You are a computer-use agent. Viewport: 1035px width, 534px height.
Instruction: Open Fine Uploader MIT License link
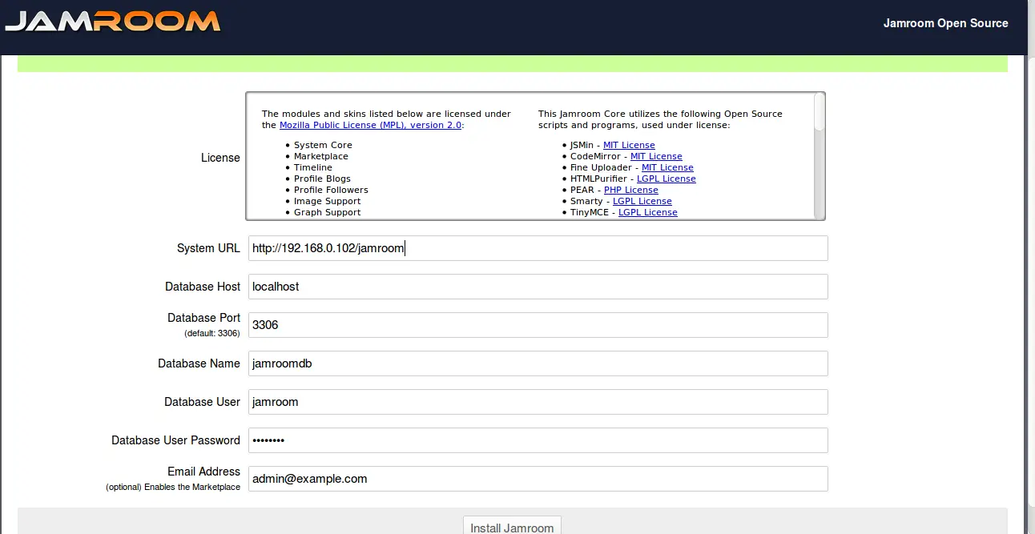[667, 167]
